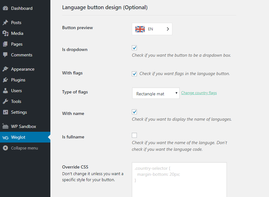Viewport: 269px width, 197px height.
Task: Click the Change country flags link
Action: click(199, 93)
